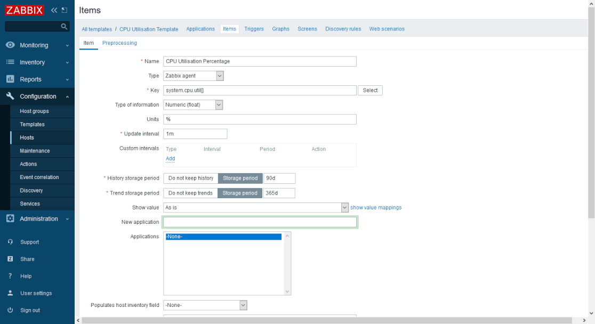
Task: Open the Discovery rules tab
Action: (343, 29)
